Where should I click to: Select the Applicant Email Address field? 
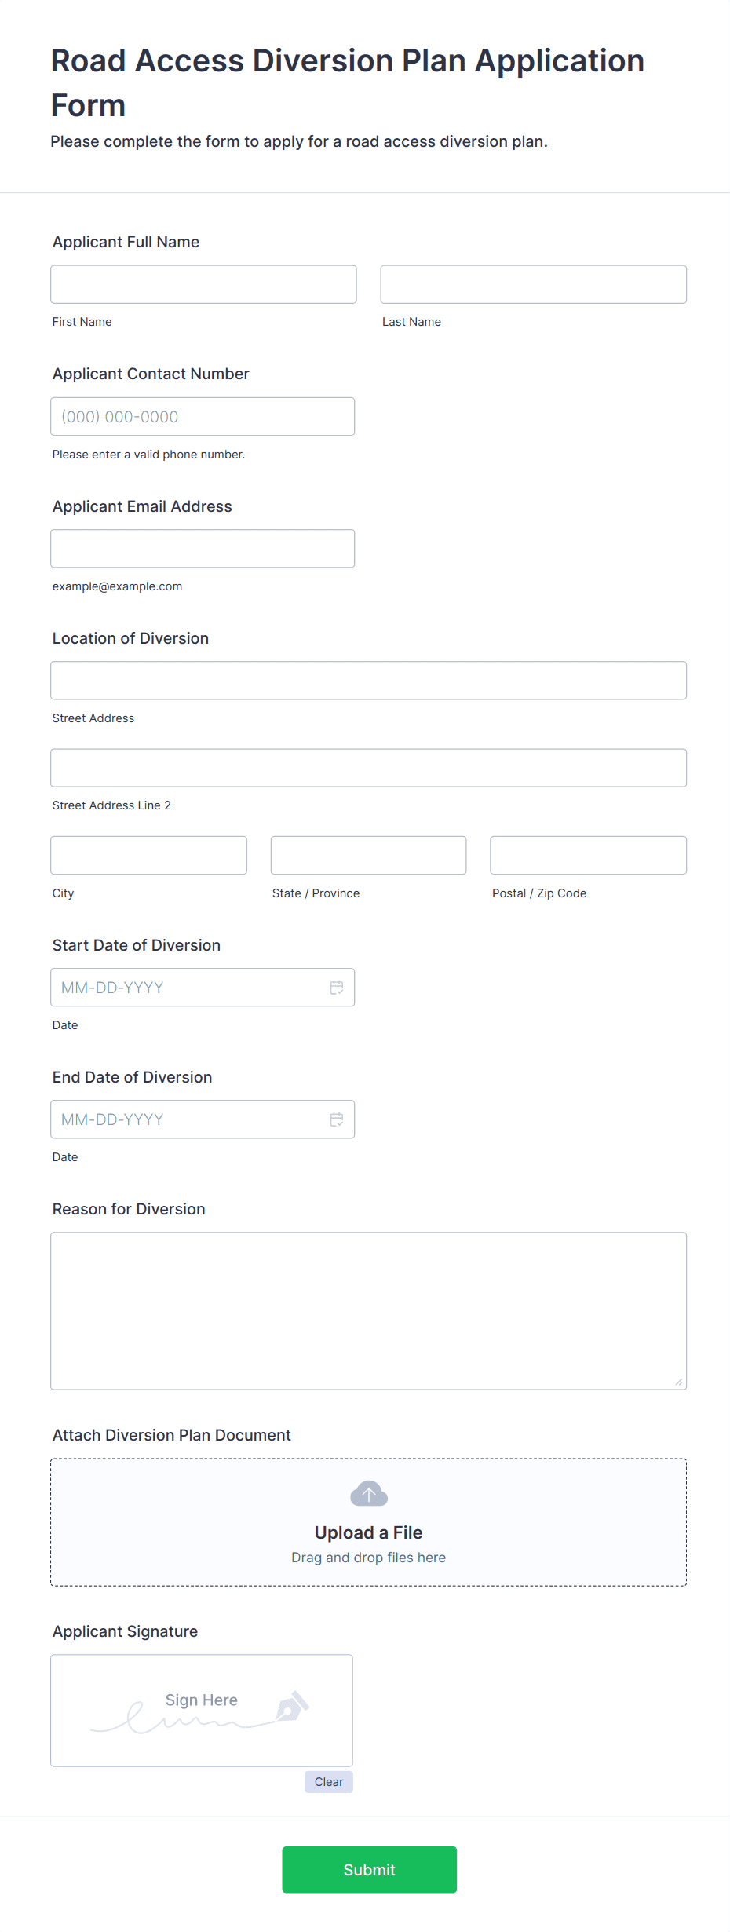point(203,548)
